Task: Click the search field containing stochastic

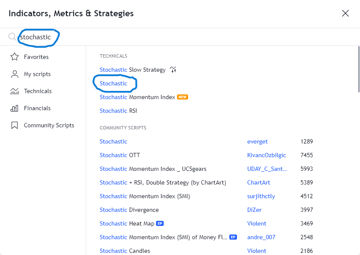Action: (x=179, y=37)
